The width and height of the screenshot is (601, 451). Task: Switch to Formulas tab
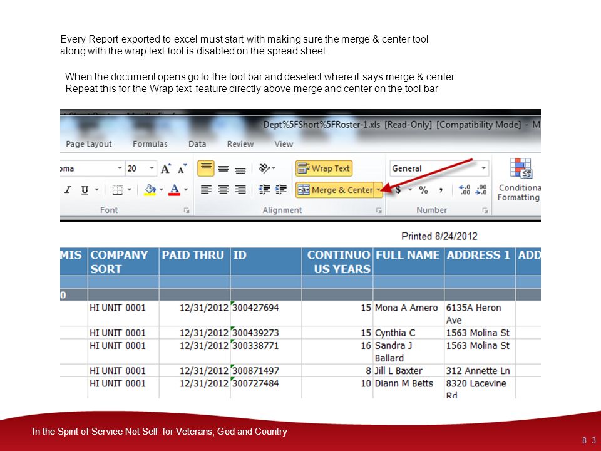(150, 144)
